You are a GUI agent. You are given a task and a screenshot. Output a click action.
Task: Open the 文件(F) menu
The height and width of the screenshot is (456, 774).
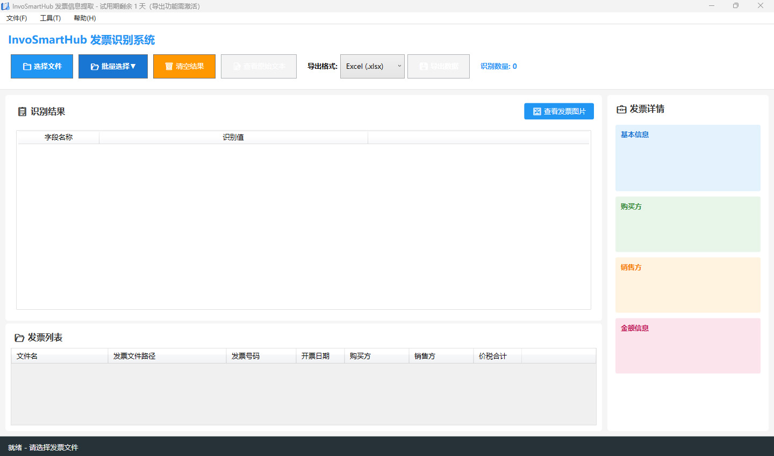[17, 18]
